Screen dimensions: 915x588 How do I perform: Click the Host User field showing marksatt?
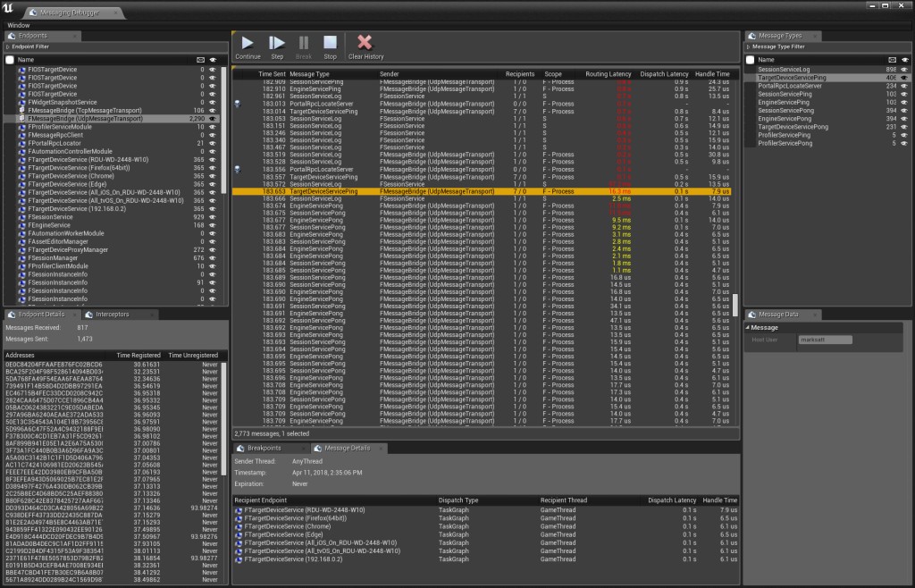825,340
